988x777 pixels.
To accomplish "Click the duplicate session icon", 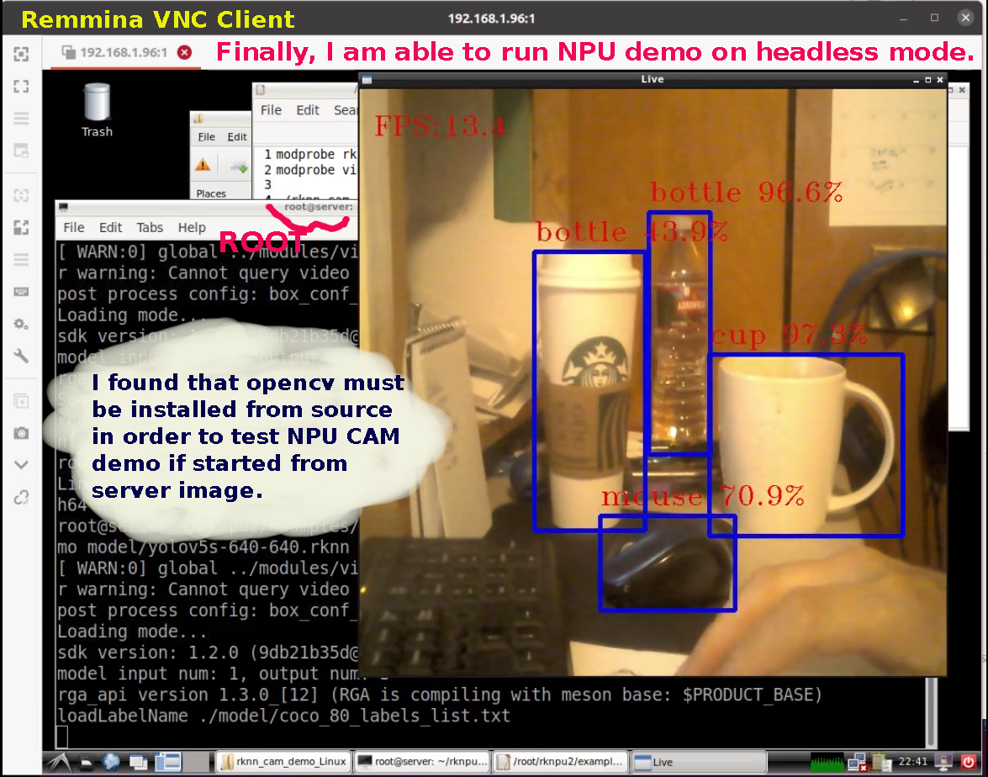I will click(21, 401).
